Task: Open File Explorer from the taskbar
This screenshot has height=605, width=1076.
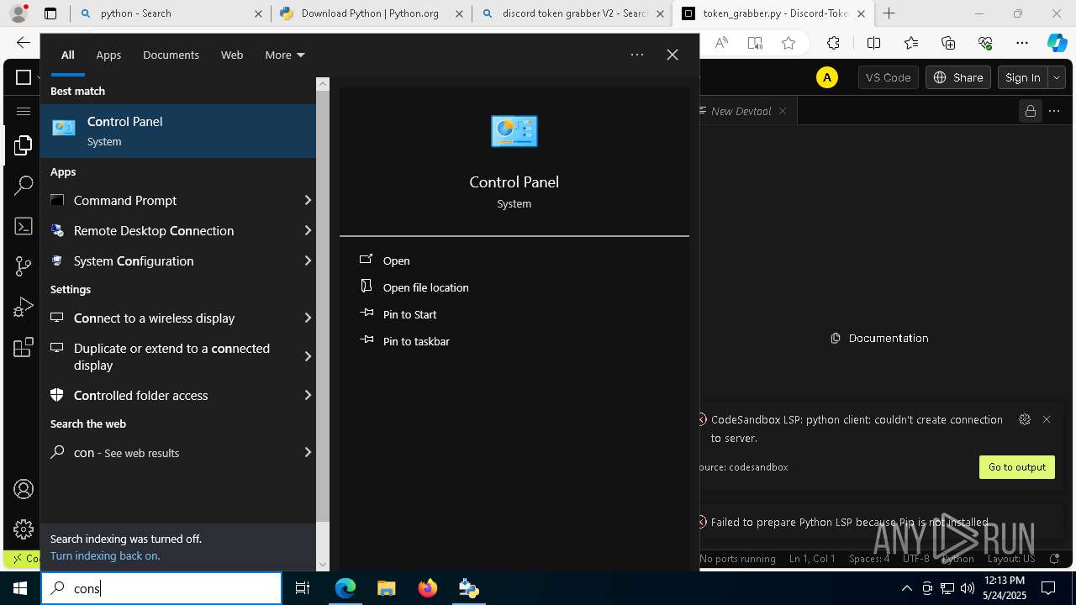Action: click(386, 588)
